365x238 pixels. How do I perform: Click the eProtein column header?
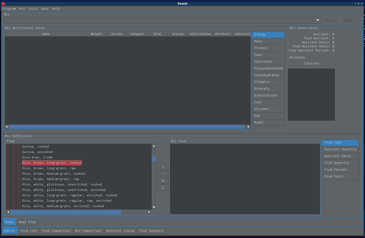coord(222,34)
